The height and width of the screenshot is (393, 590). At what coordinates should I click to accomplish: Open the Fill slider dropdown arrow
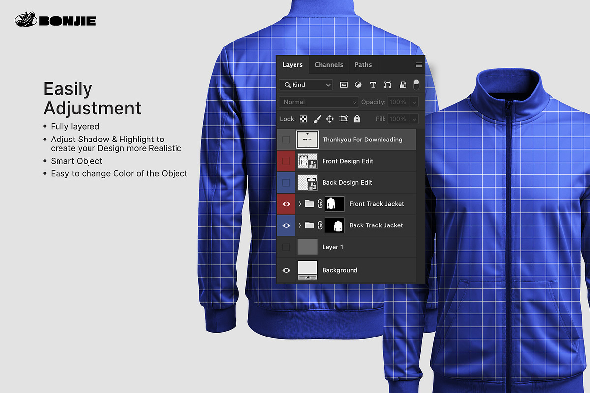(x=414, y=119)
